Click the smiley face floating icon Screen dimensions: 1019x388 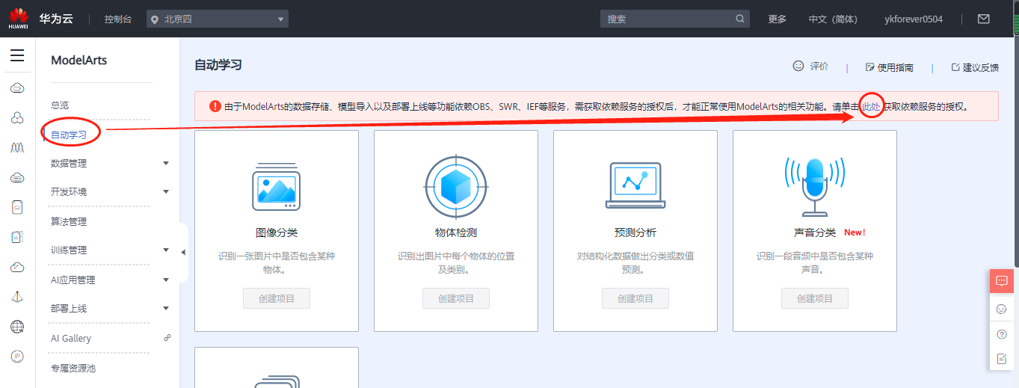[x=1002, y=309]
